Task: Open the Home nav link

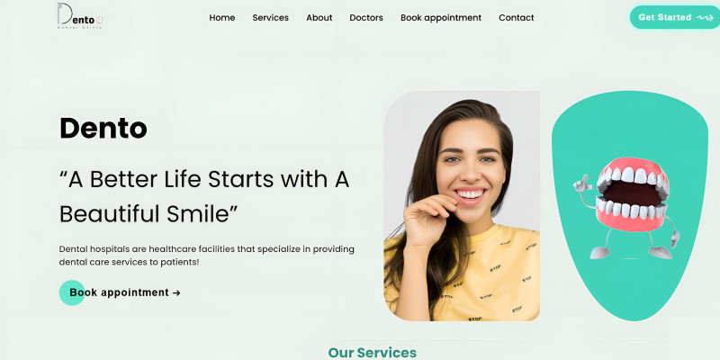Action: coord(222,18)
